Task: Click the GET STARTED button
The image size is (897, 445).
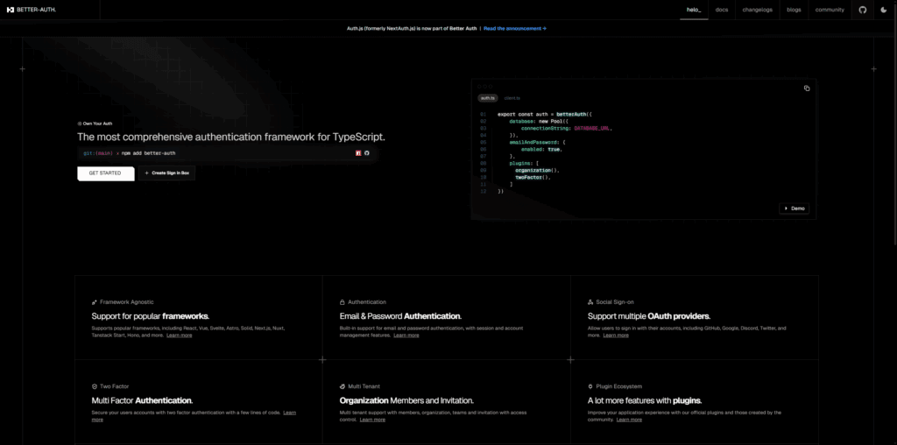Action: tap(105, 173)
